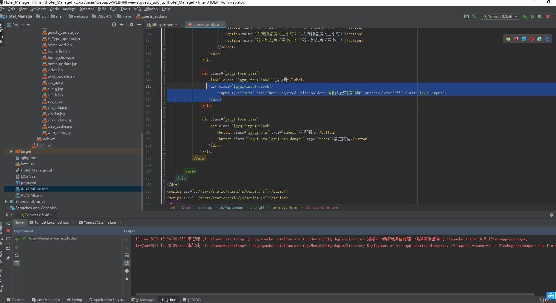This screenshot has height=303, width=556.
Task: Open Project panel settings gear
Action: coord(132,24)
